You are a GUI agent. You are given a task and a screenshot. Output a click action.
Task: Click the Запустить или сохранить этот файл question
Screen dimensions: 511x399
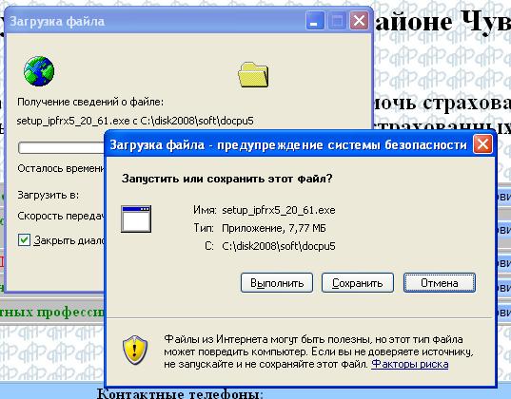[x=226, y=179]
